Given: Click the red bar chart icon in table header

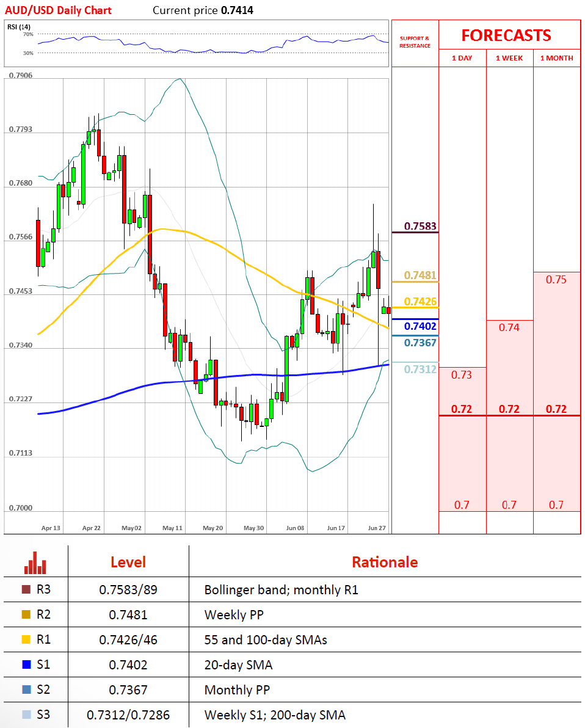Looking at the screenshot, I should (x=35, y=562).
